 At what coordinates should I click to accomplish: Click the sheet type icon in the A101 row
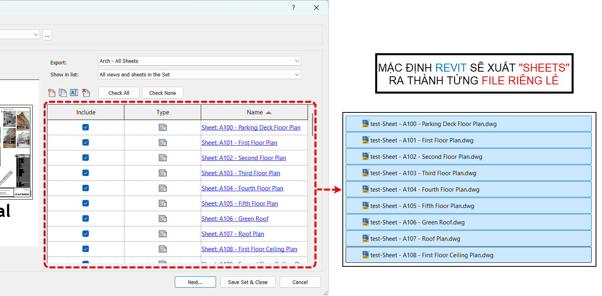point(163,143)
